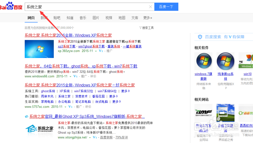Open the 番茄花园 sublink
Image resolution: width=253 pixels, height=143 pixels.
click(x=98, y=97)
